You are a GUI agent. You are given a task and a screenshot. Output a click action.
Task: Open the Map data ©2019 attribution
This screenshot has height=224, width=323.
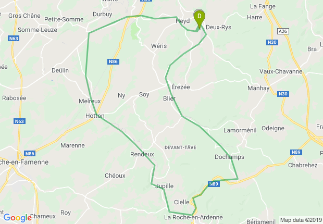click(301, 220)
